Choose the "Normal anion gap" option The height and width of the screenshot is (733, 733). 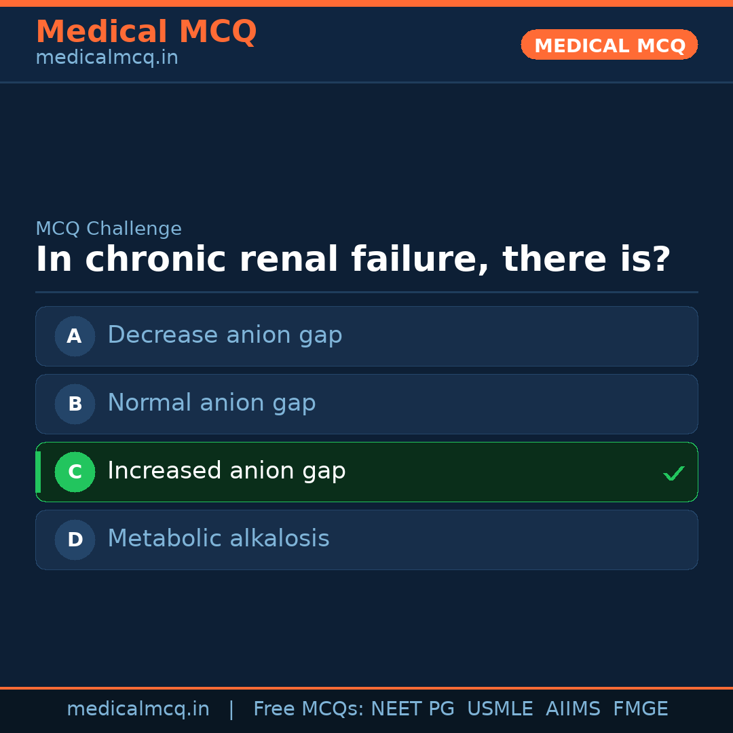pos(211,403)
